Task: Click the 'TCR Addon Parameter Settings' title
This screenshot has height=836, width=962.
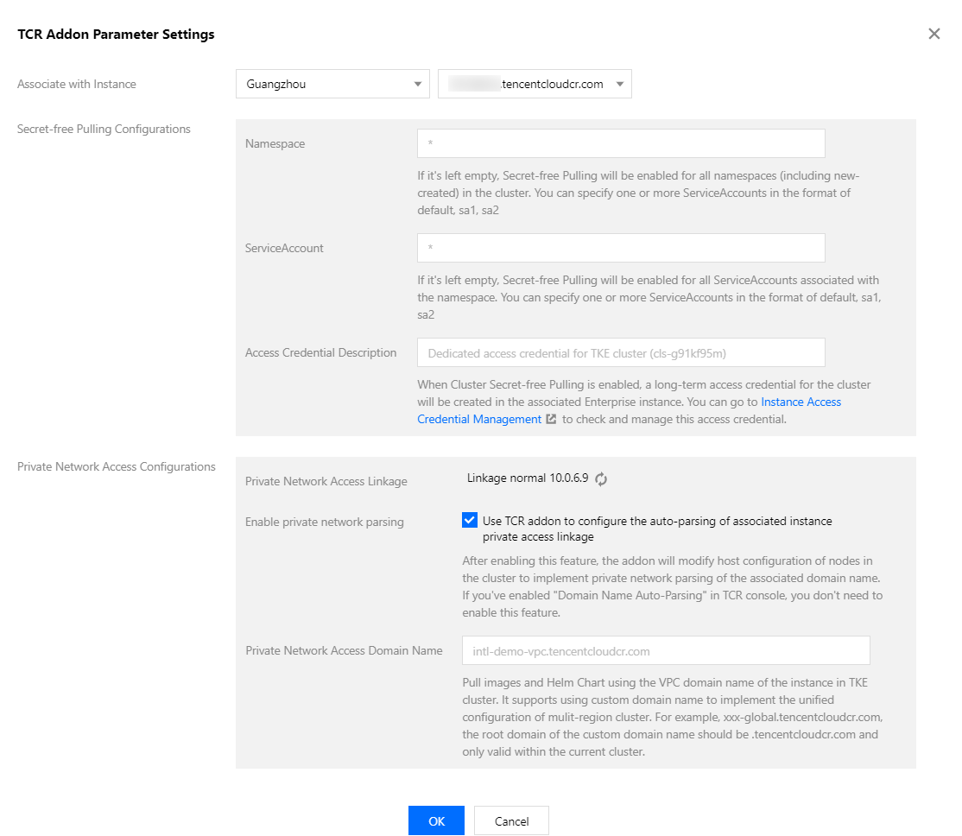Action: click(x=116, y=35)
